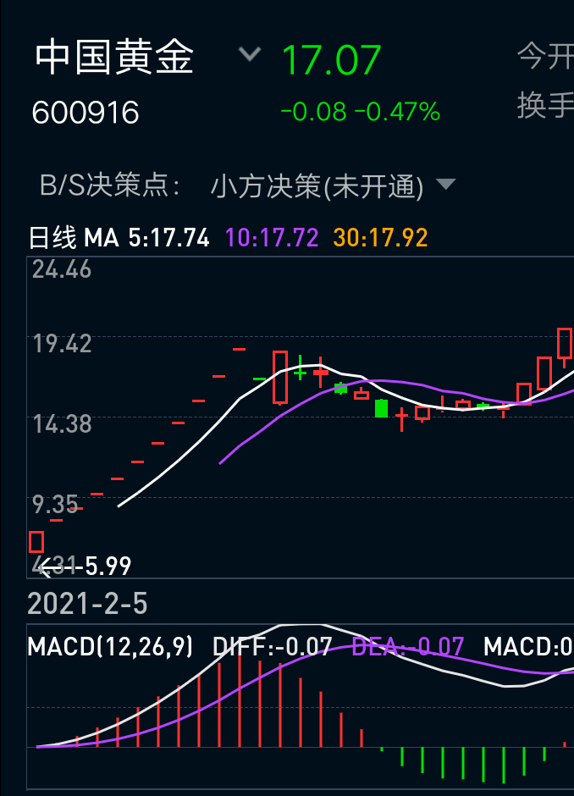Tap the 19.42 price axis label
Image resolution: width=574 pixels, height=796 pixels.
(62, 344)
